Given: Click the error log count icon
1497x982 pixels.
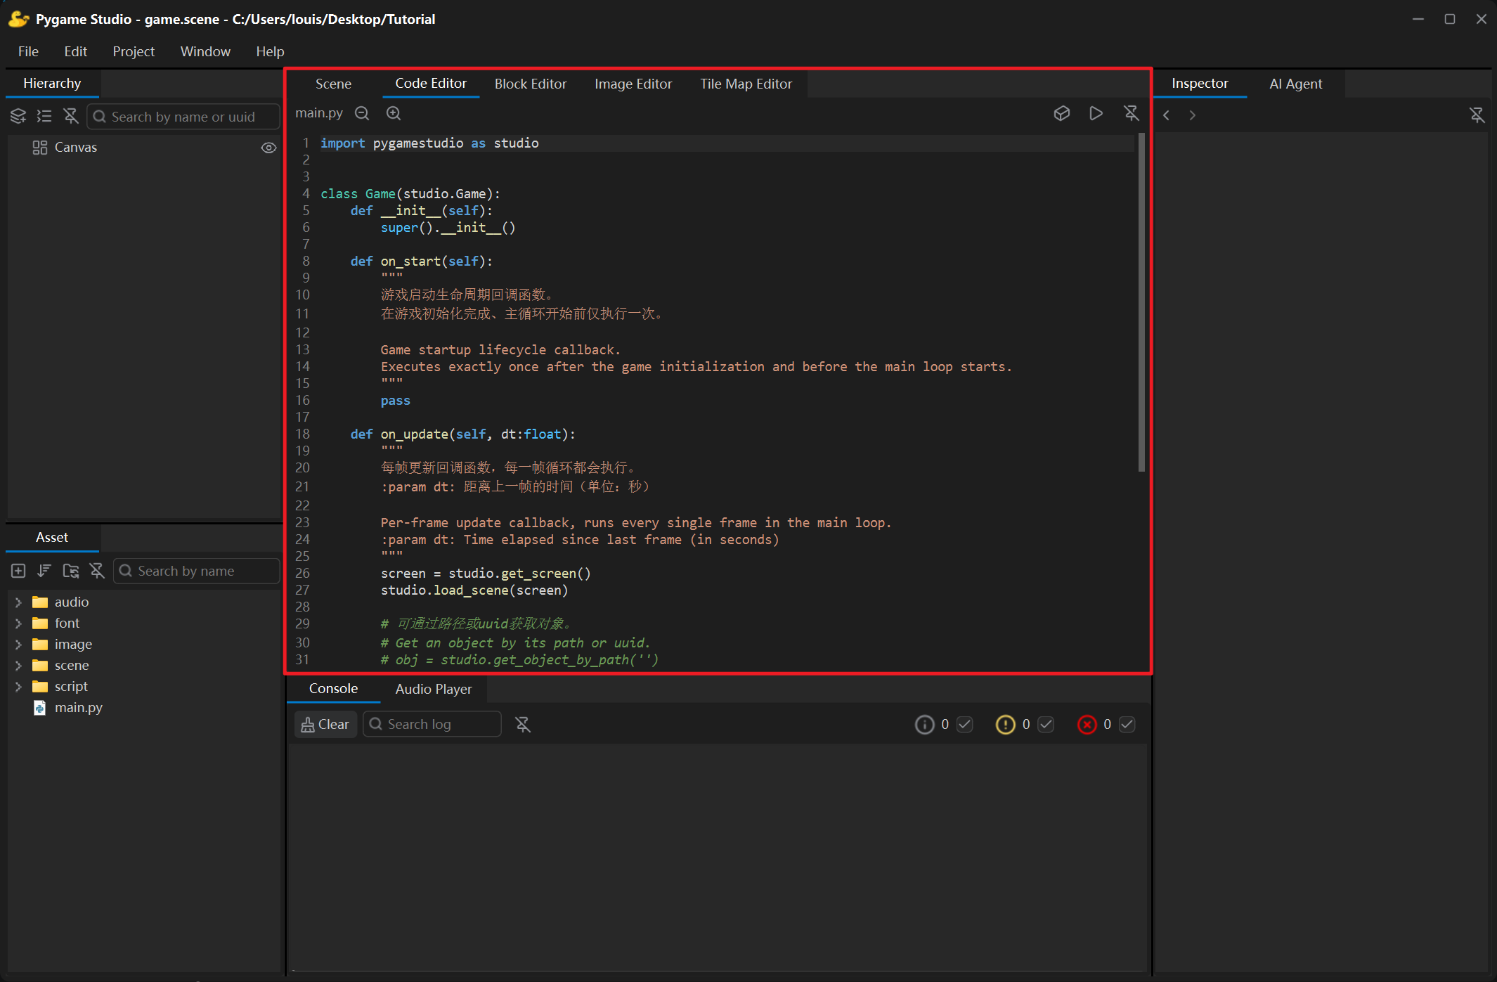Looking at the screenshot, I should pos(1087,724).
